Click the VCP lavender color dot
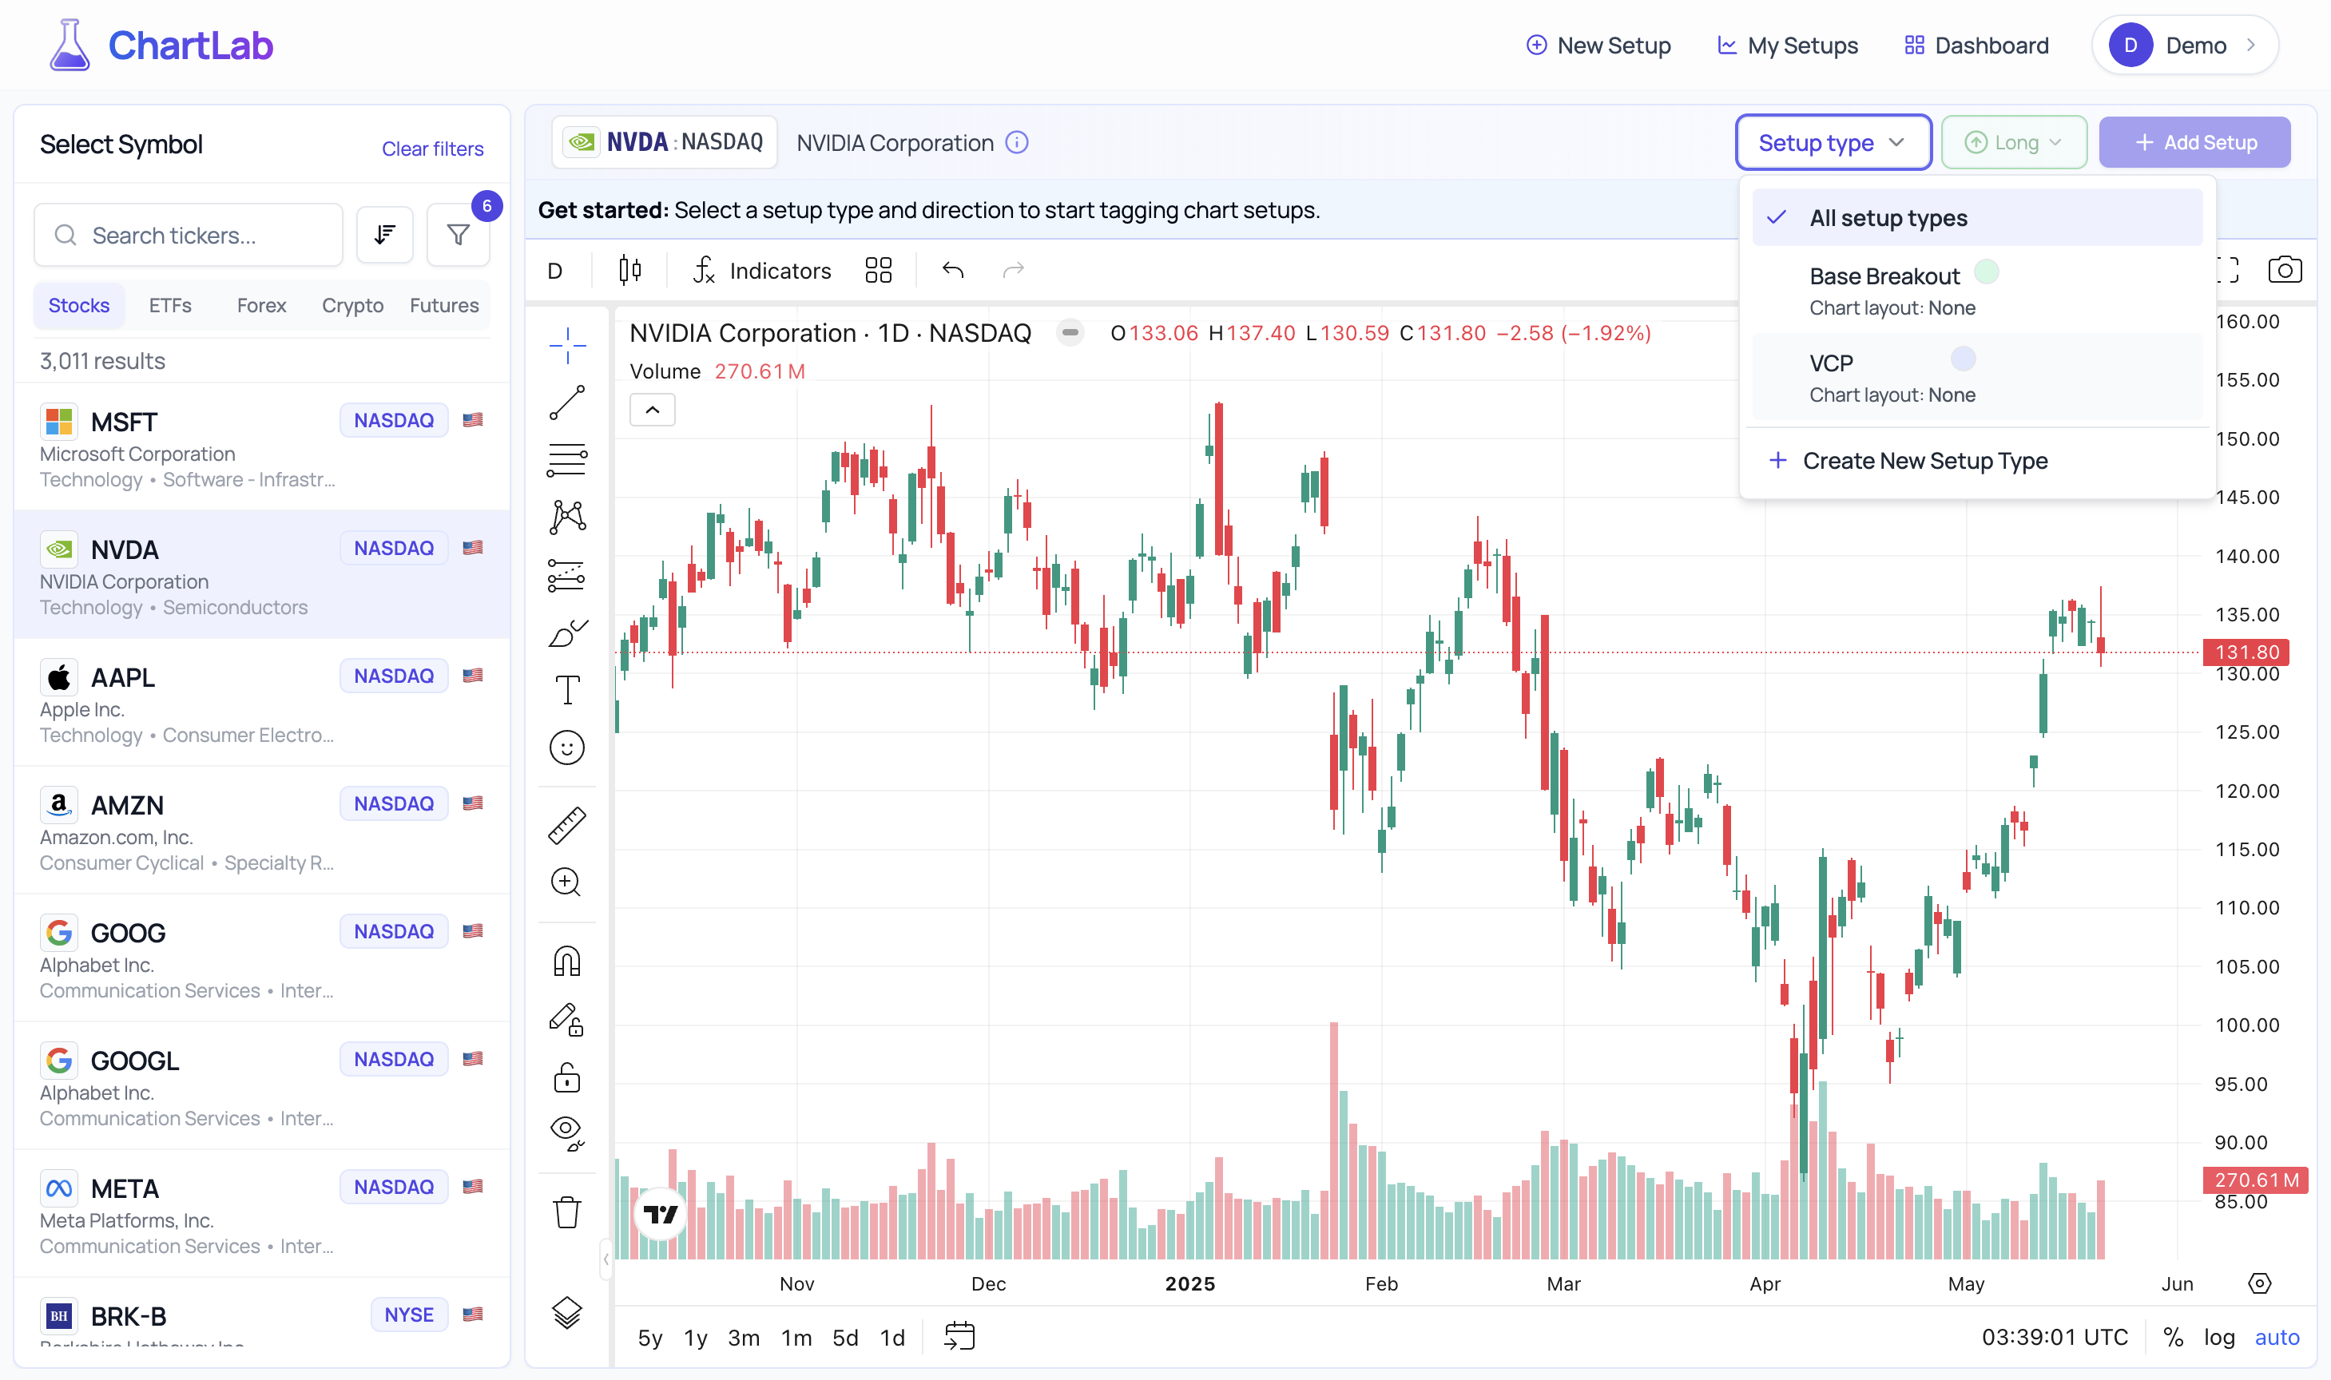Image resolution: width=2331 pixels, height=1380 pixels. point(1963,358)
